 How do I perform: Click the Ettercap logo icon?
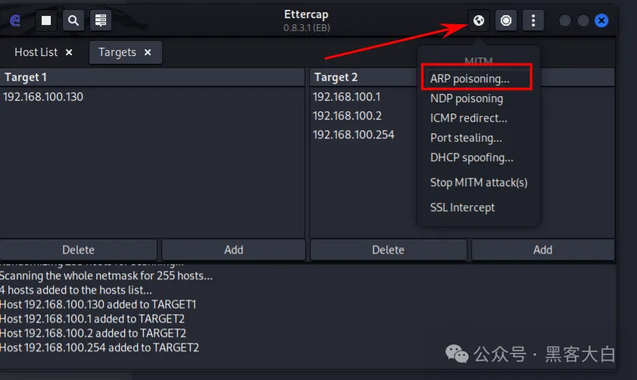pyautogui.click(x=15, y=20)
